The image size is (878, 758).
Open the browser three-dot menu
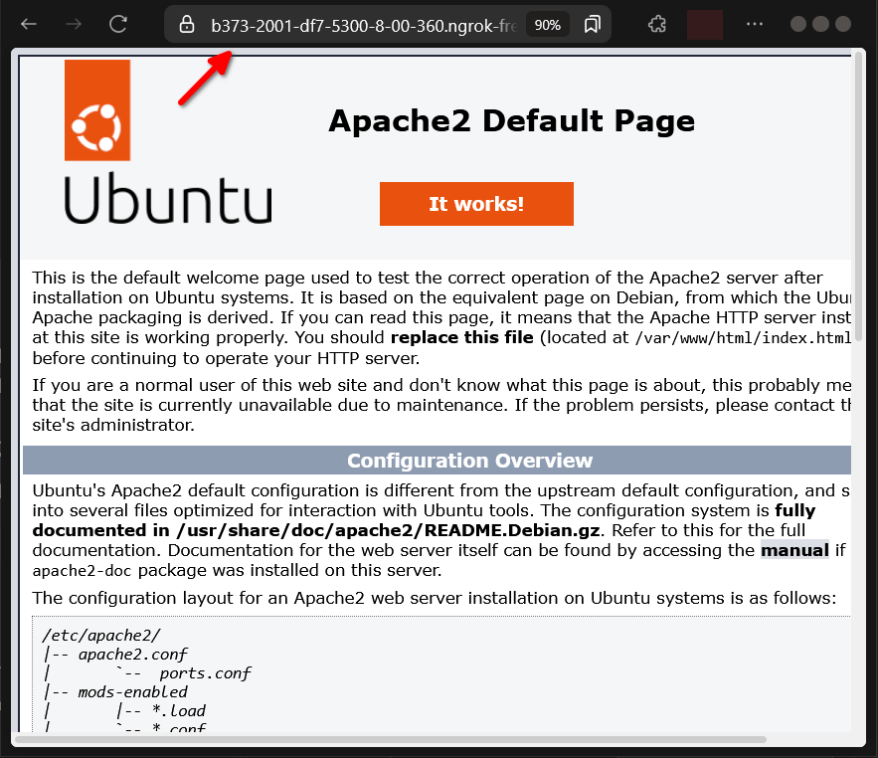point(755,24)
